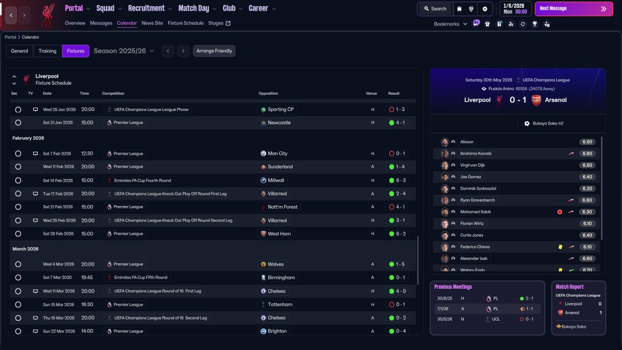Open the bookmark icon beside Search
This screenshot has width=622, height=350.
point(459,9)
